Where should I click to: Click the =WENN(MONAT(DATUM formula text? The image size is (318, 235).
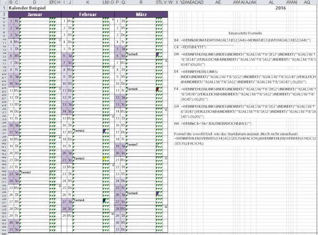tap(246, 40)
